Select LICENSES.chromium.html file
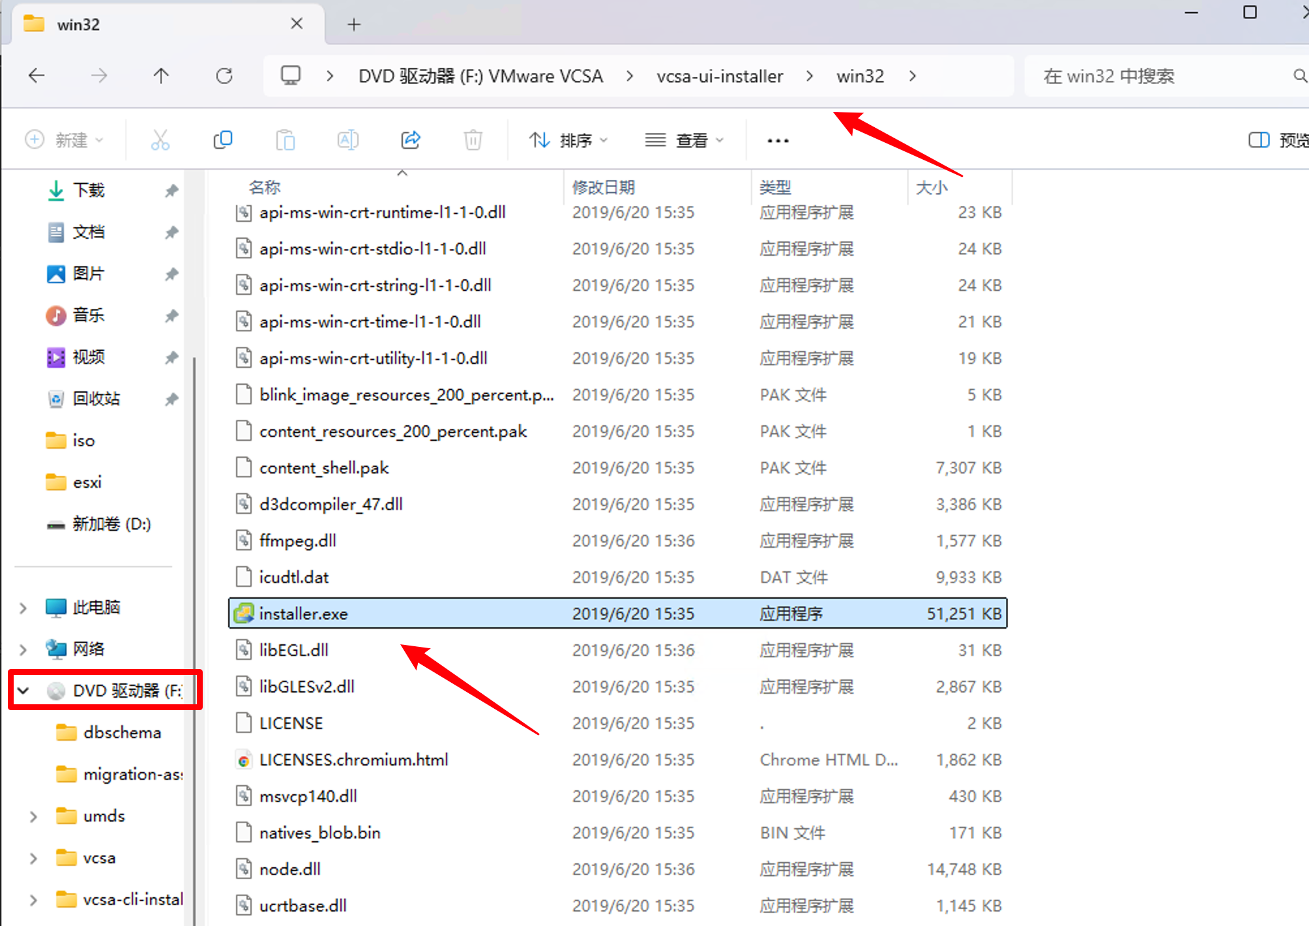 [617, 759]
